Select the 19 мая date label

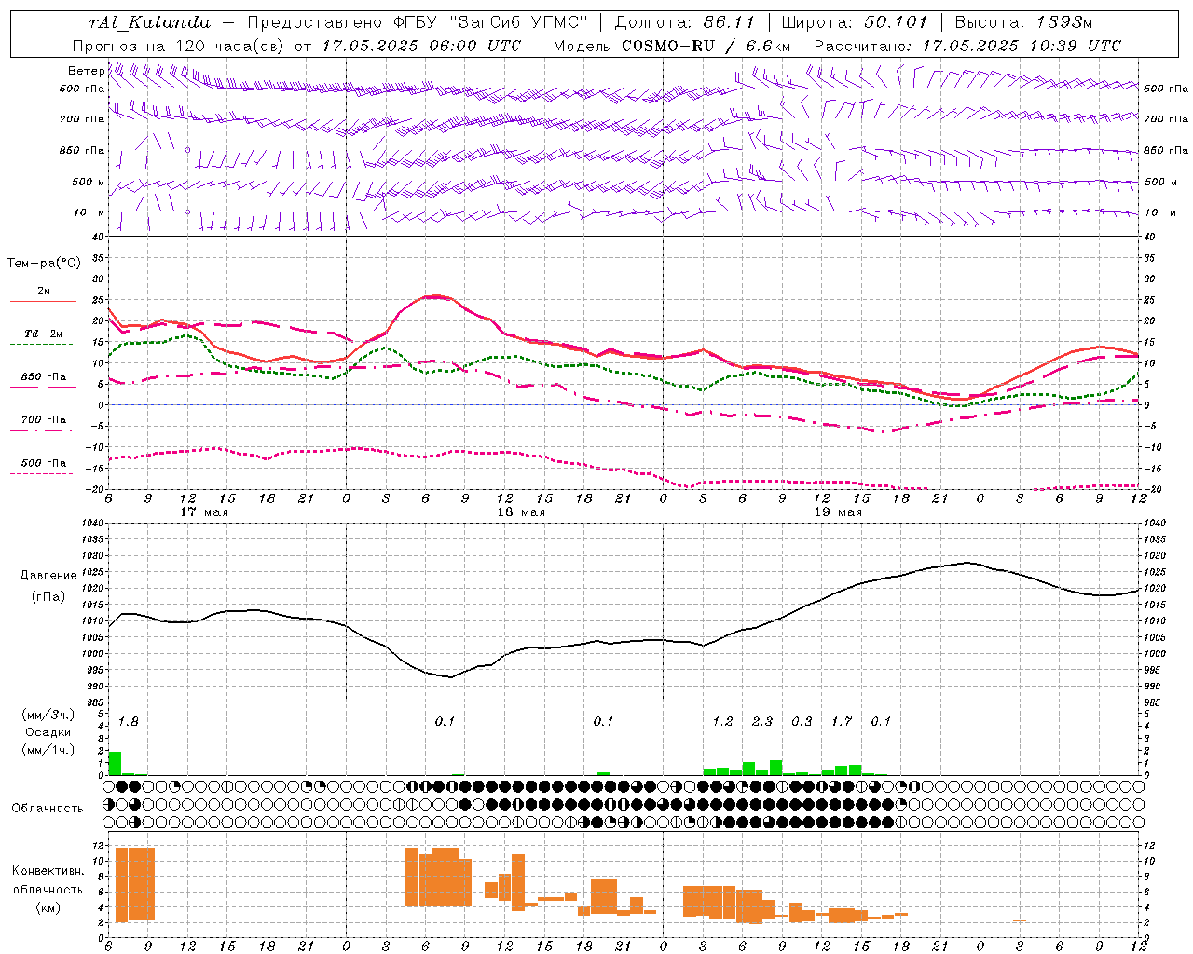[838, 512]
